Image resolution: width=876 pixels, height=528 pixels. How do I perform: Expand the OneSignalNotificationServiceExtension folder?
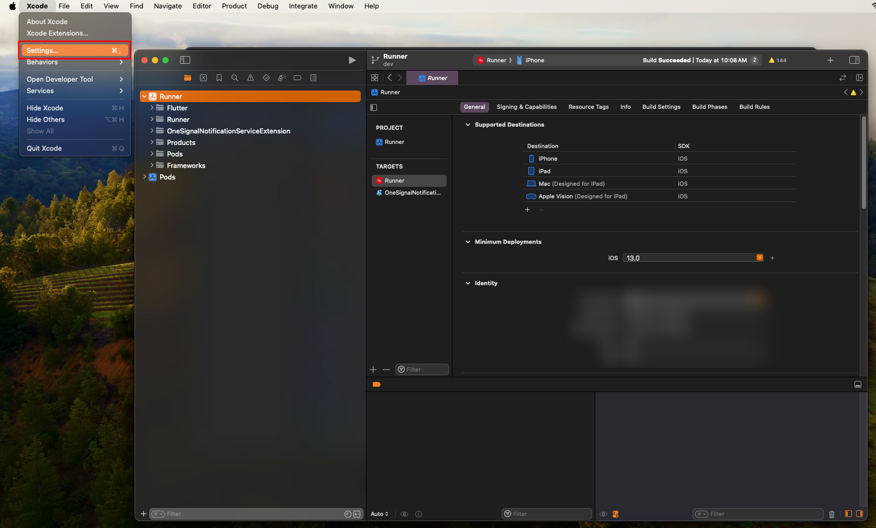tap(152, 131)
